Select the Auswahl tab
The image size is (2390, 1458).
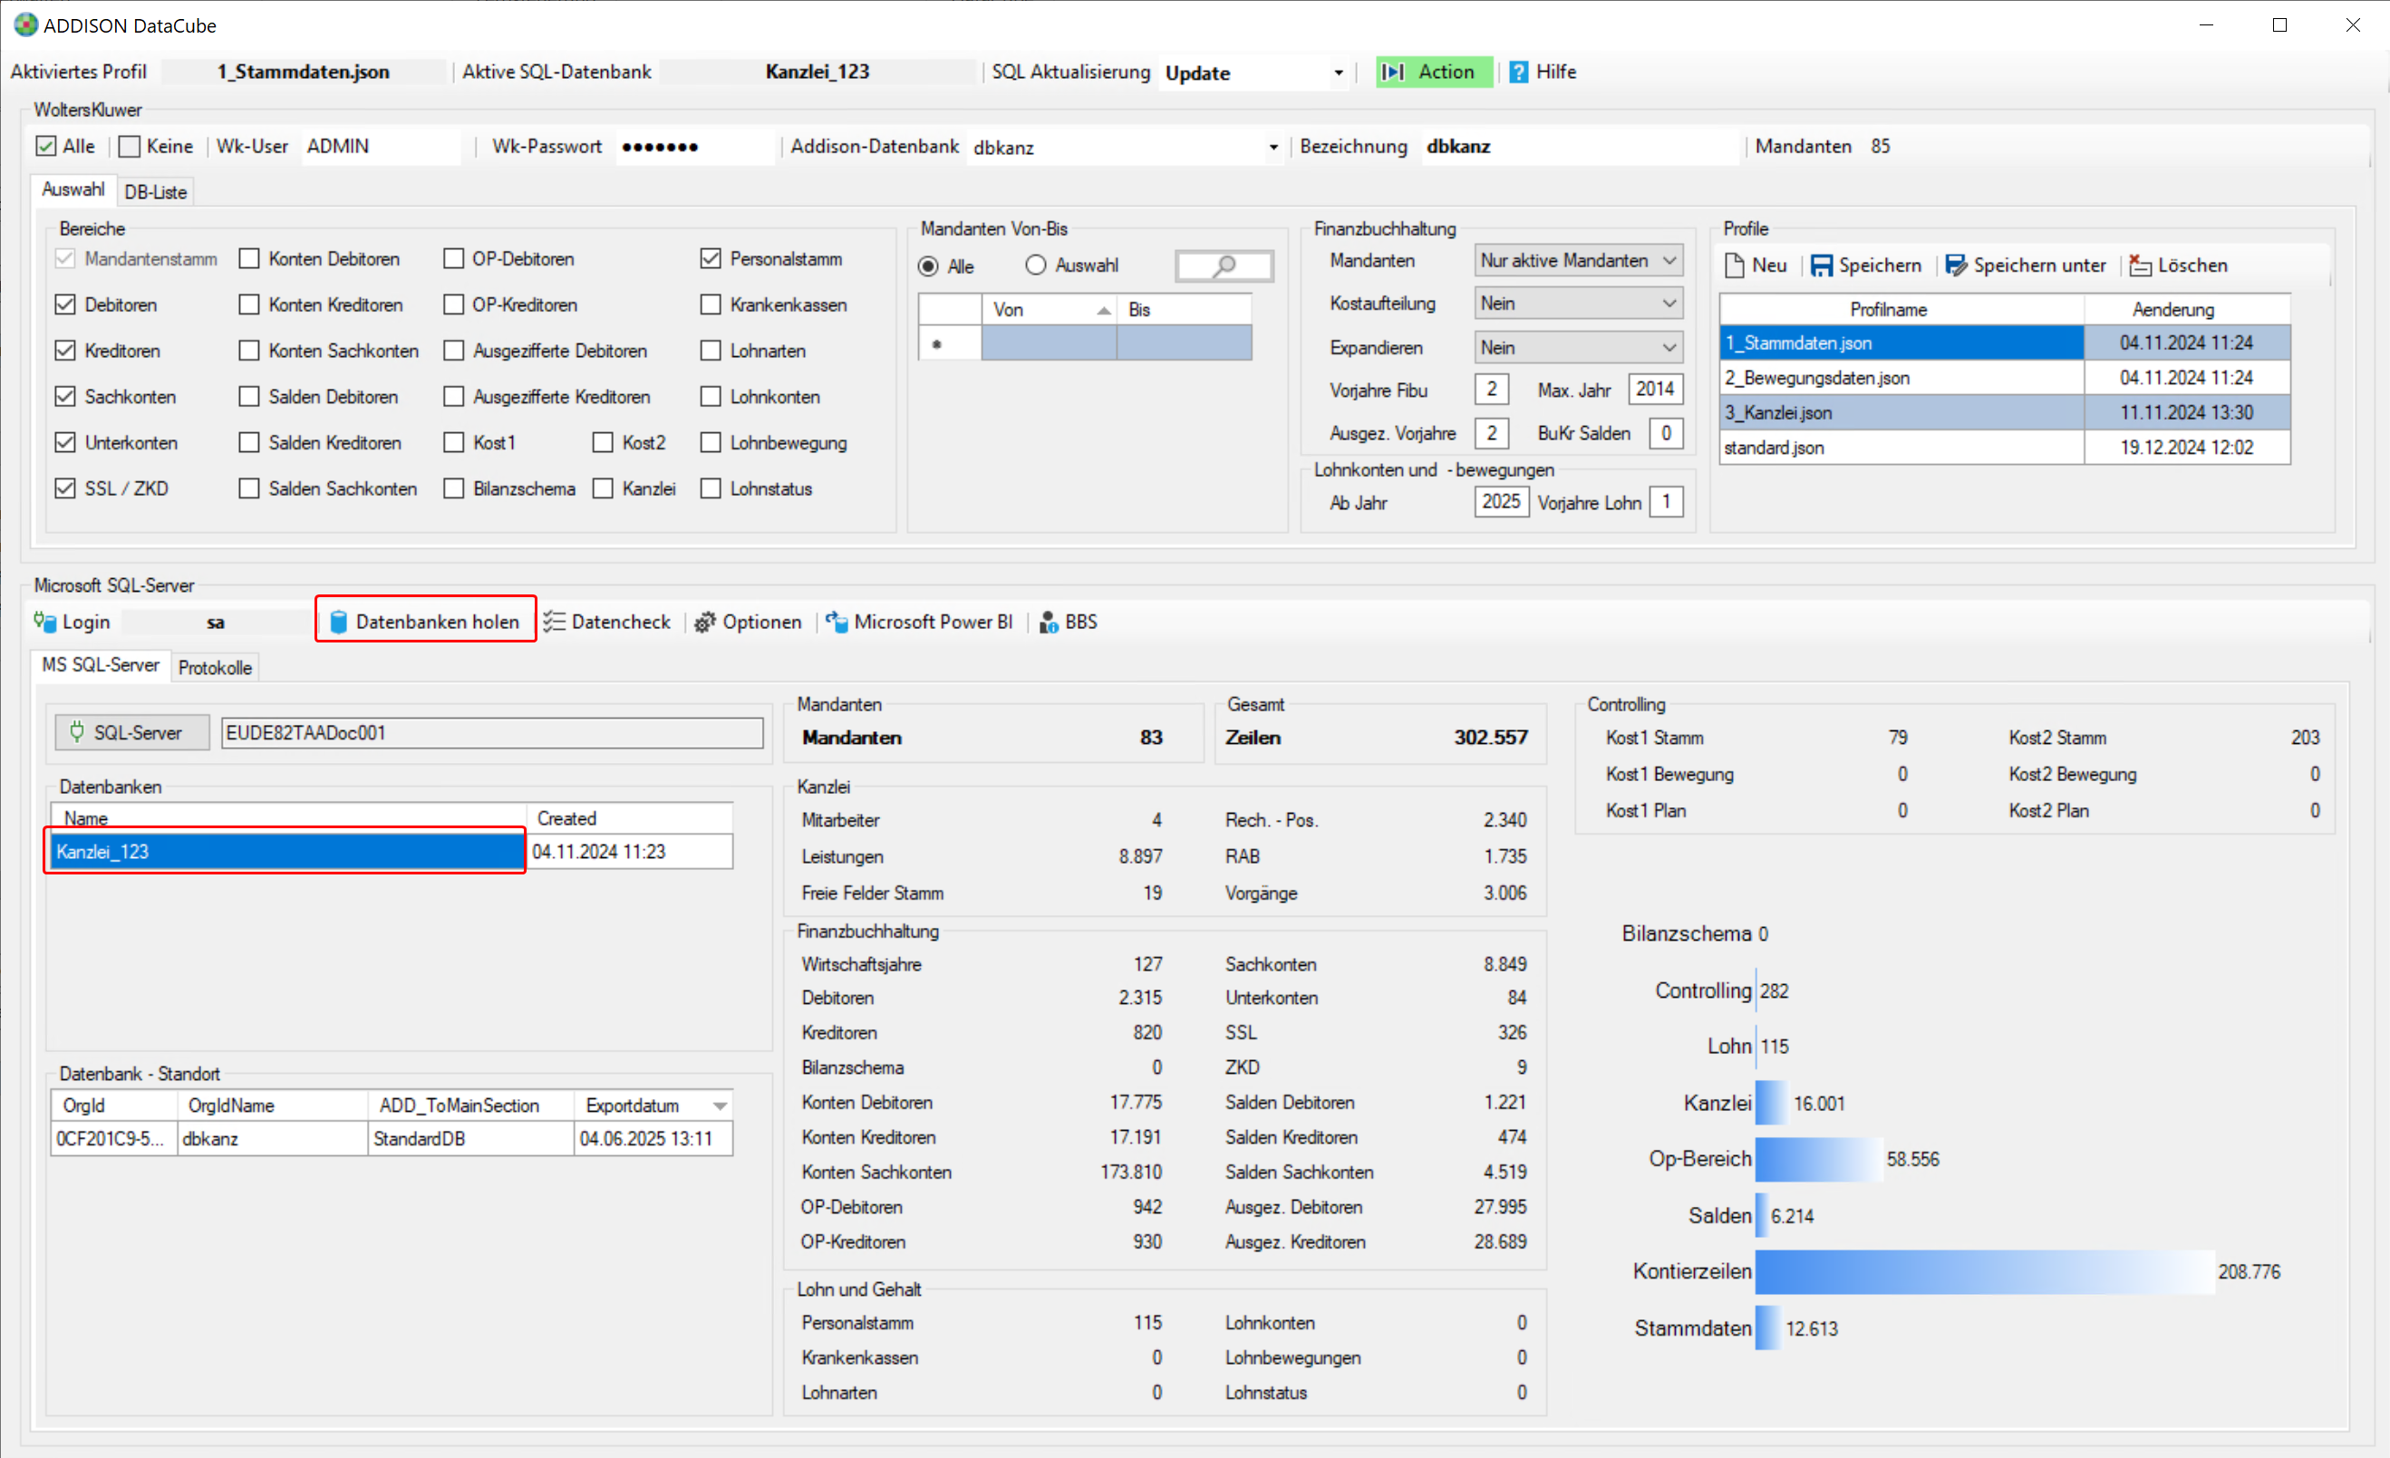(x=73, y=189)
